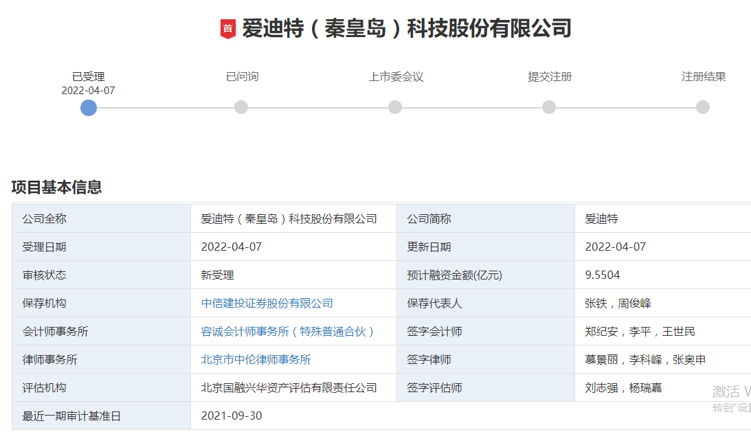
Task: Click the 刘志强，杨瑞嘉 appraisers value
Action: pos(623,388)
